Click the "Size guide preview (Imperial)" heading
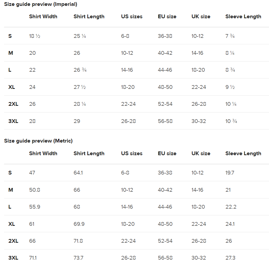This screenshot has width=269, height=265. pos(41,4)
